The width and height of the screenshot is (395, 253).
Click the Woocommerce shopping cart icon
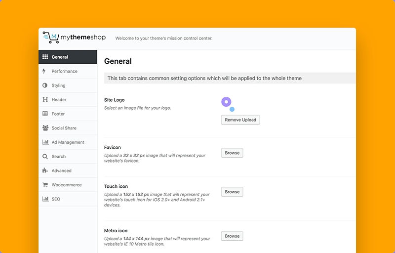click(45, 185)
